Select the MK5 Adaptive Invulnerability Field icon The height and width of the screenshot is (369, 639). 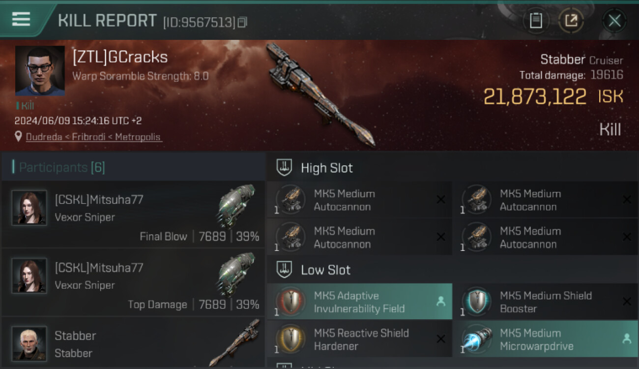pyautogui.click(x=290, y=302)
